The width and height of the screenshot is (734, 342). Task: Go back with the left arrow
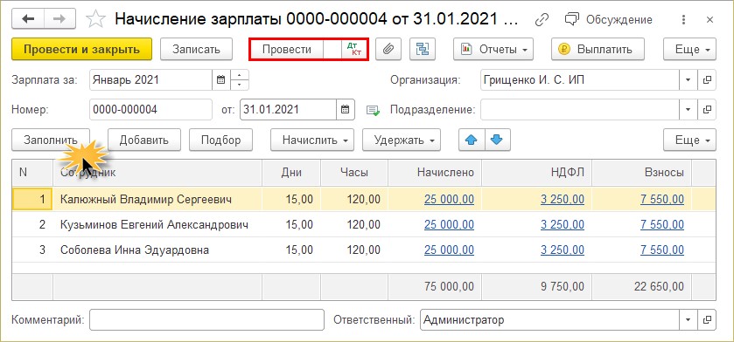[28, 19]
